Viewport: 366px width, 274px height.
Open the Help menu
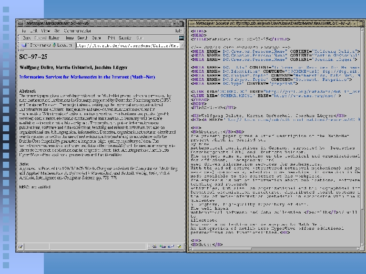(179, 30)
